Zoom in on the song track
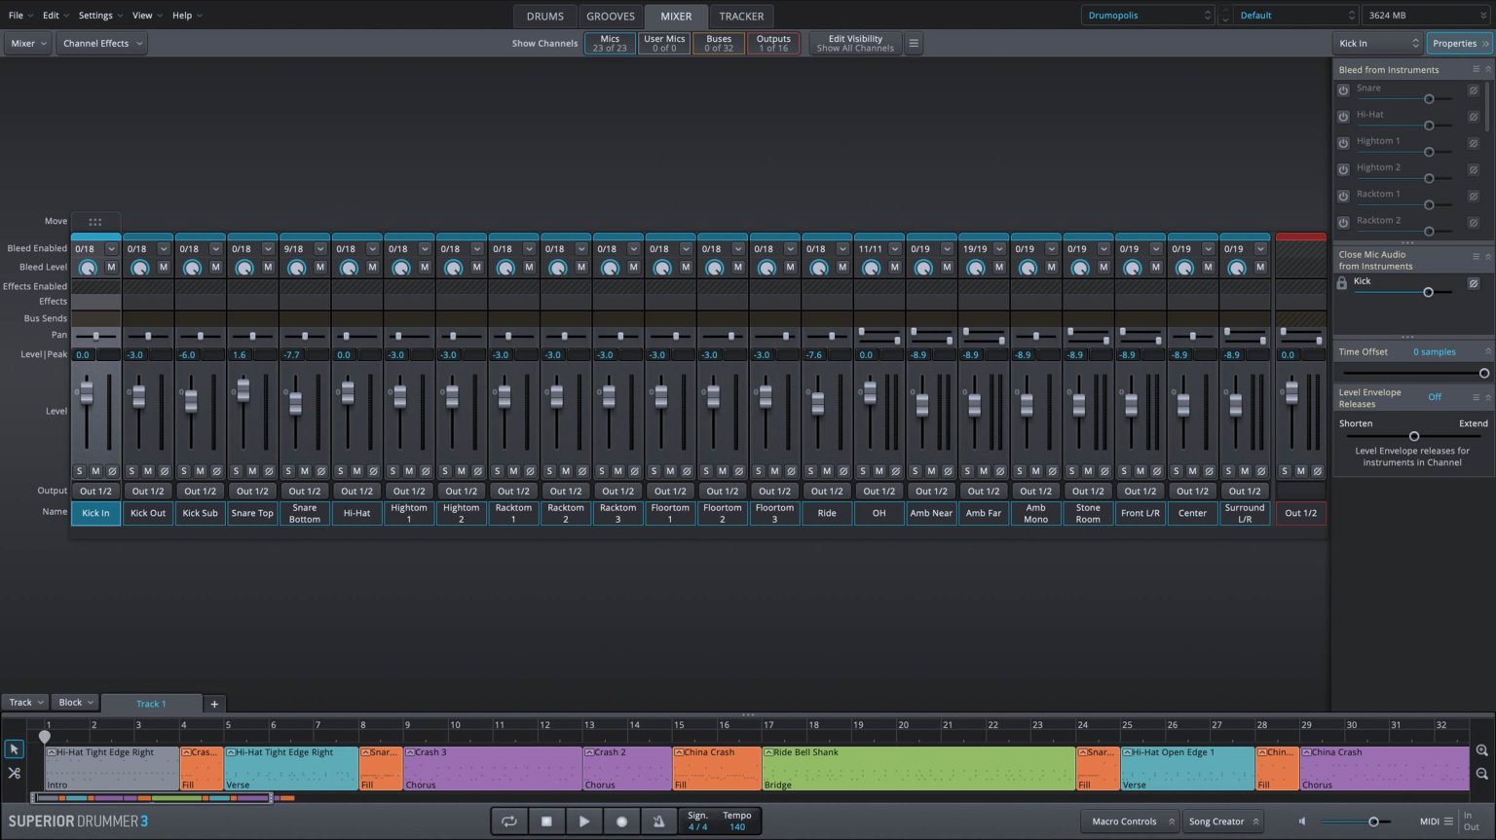 (x=1481, y=750)
